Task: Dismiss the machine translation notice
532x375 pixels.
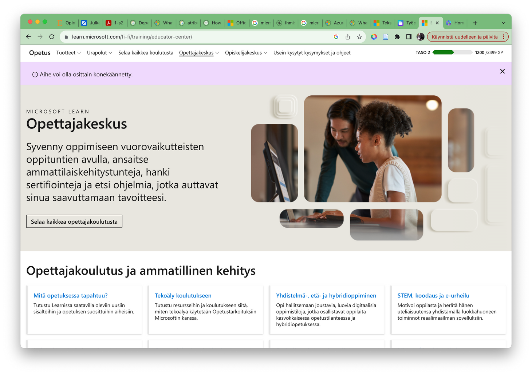Action: [503, 71]
